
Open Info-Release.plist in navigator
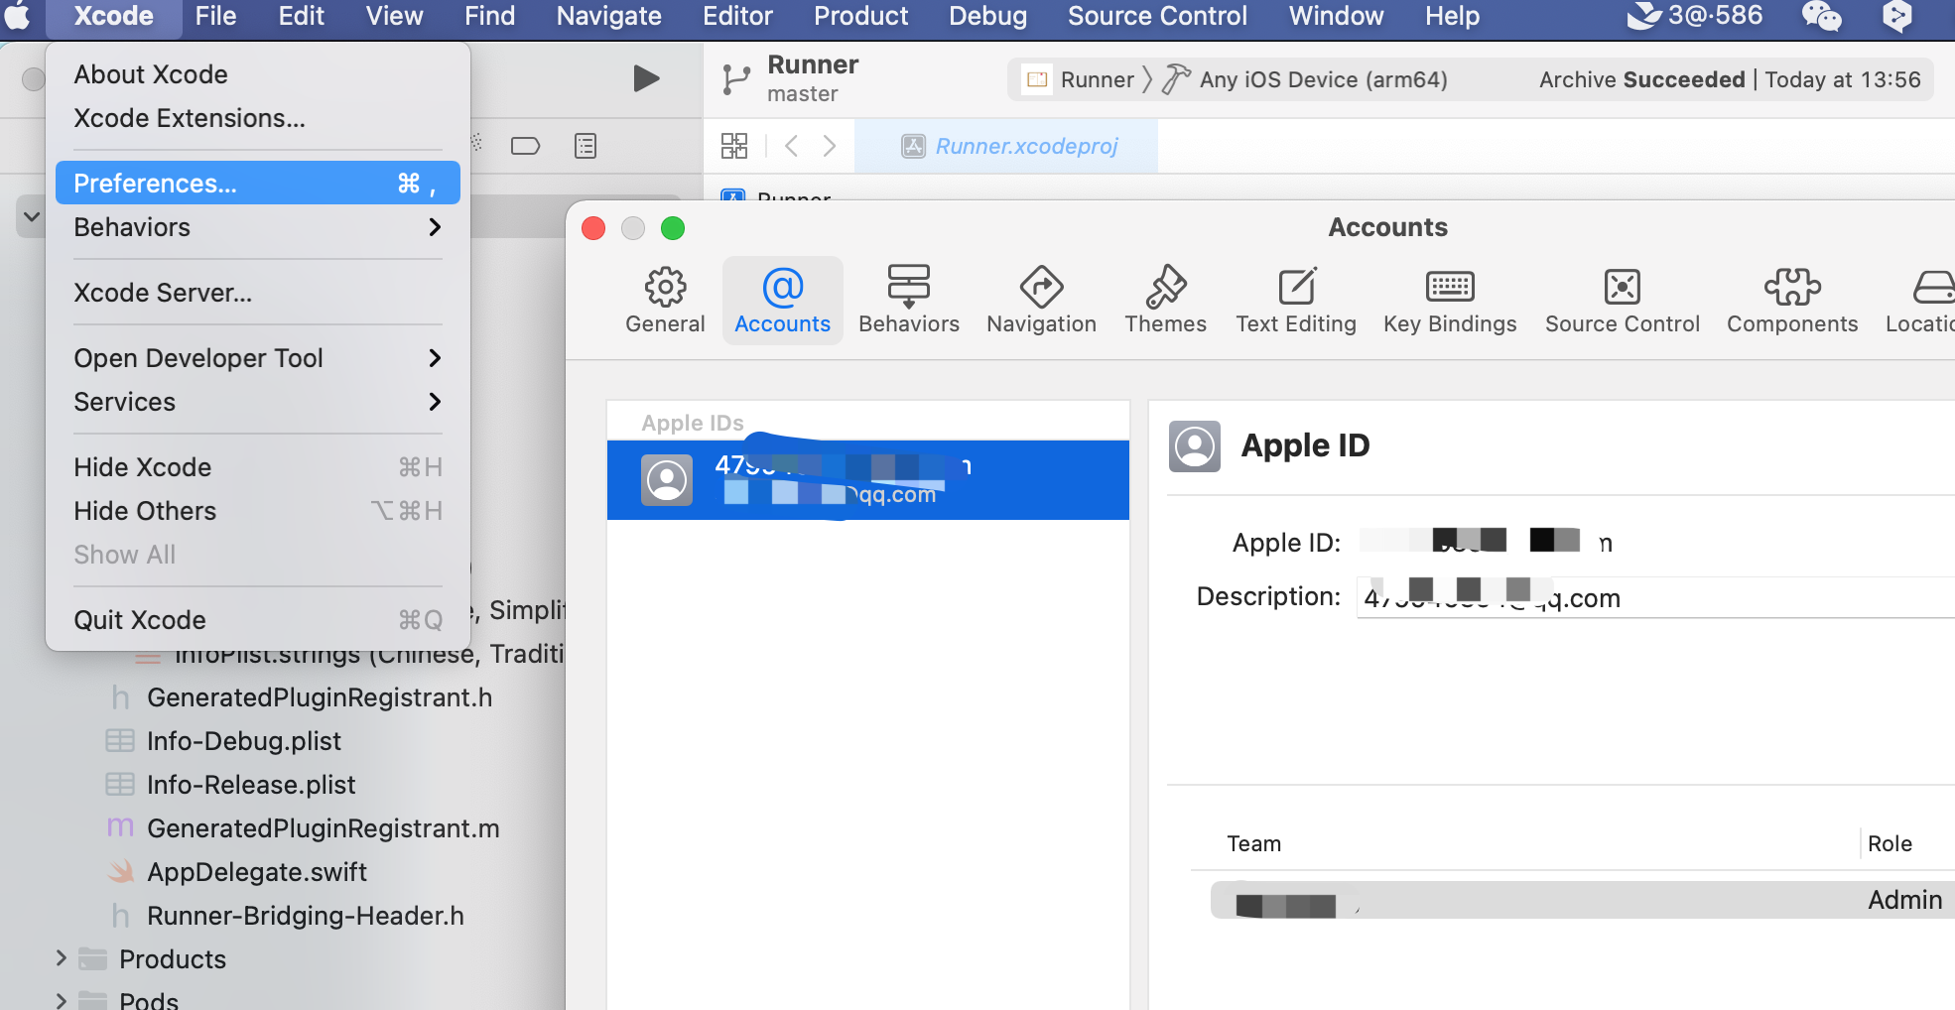(250, 785)
